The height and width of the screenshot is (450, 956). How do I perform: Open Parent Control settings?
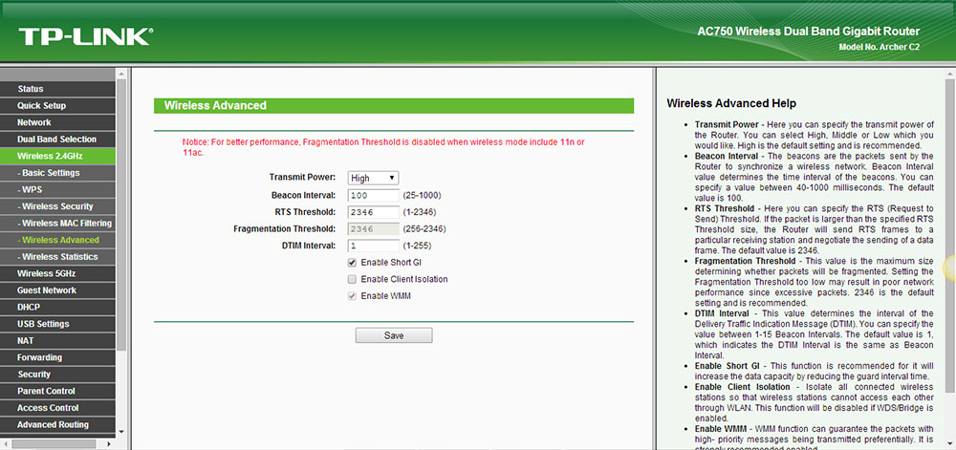click(57, 391)
